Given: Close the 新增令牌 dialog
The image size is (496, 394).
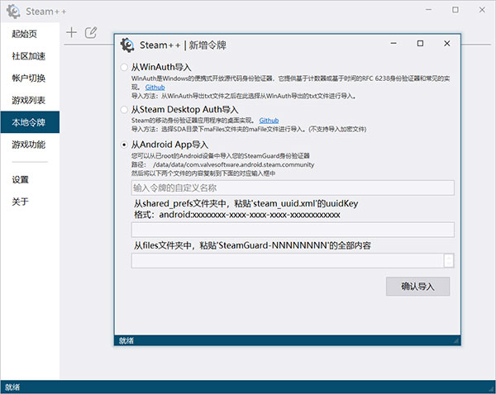Looking at the screenshot, I should pos(446,43).
